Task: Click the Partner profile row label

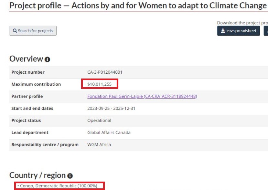Action: [27, 96]
